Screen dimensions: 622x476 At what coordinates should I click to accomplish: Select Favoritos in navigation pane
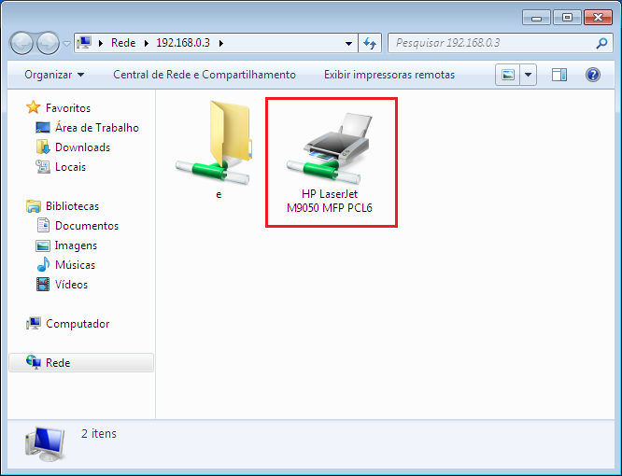[x=68, y=108]
